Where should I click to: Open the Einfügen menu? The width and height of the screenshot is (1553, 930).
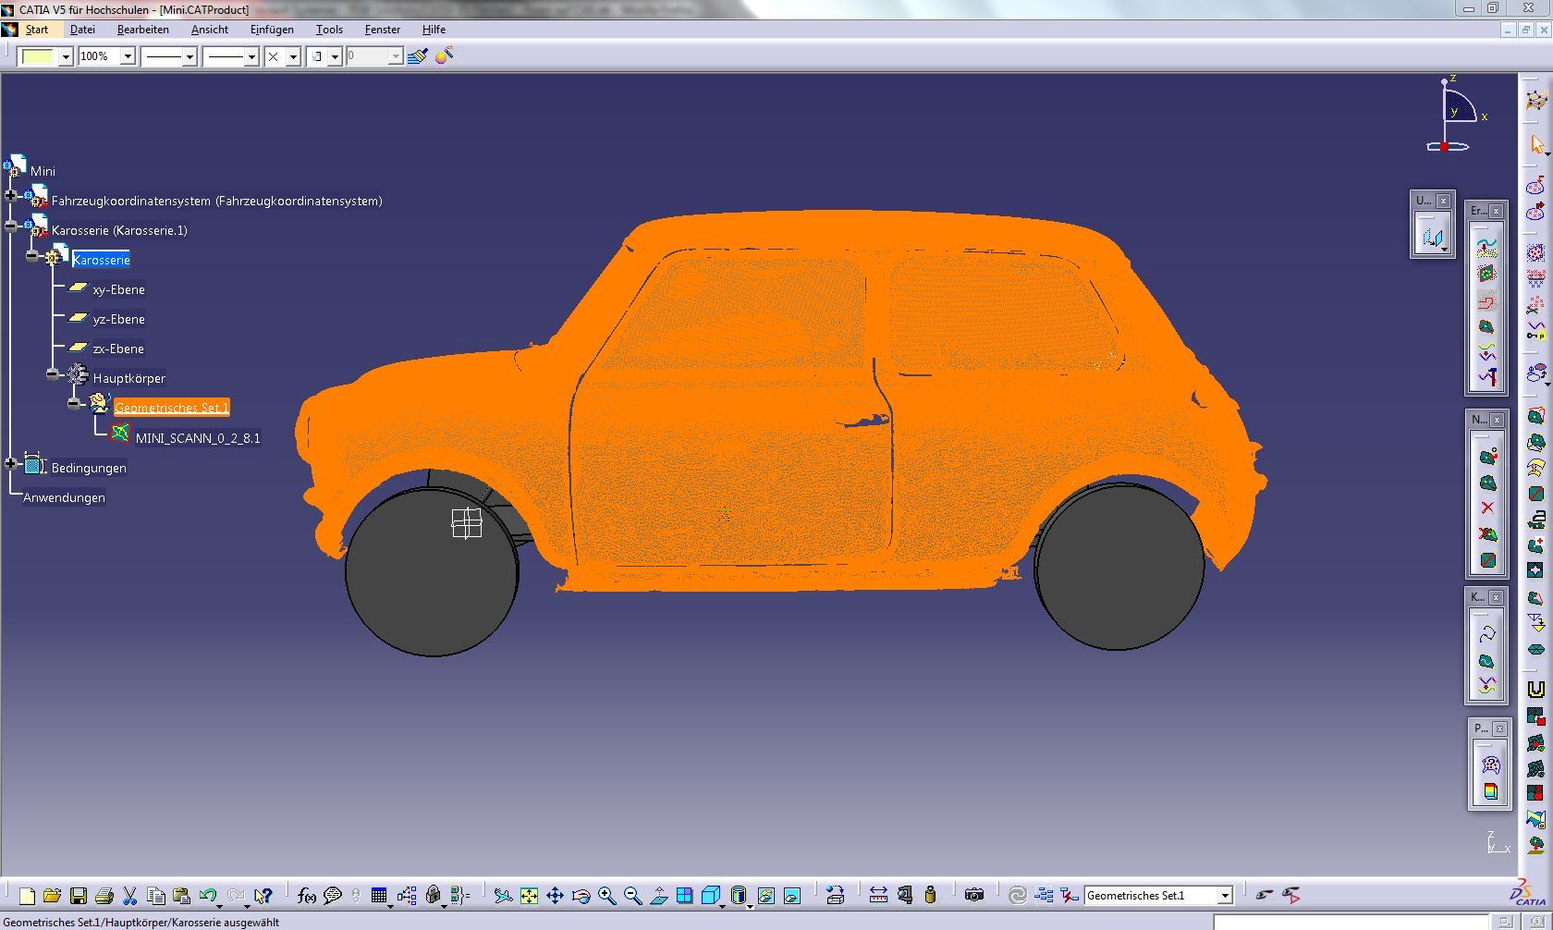tap(272, 30)
